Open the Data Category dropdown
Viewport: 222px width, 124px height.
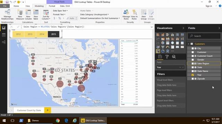pyautogui.click(x=94, y=14)
